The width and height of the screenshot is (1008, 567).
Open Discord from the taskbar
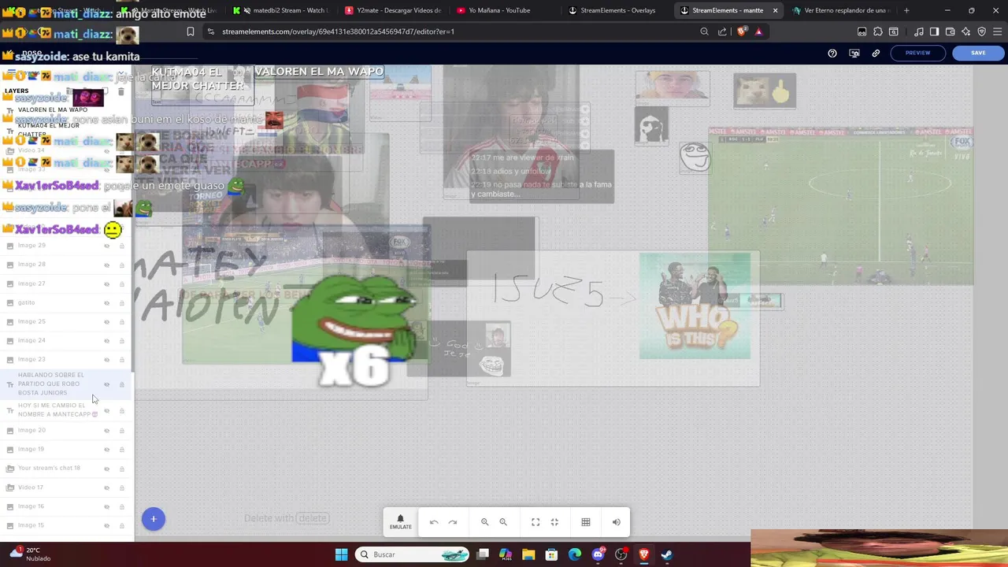point(598,554)
